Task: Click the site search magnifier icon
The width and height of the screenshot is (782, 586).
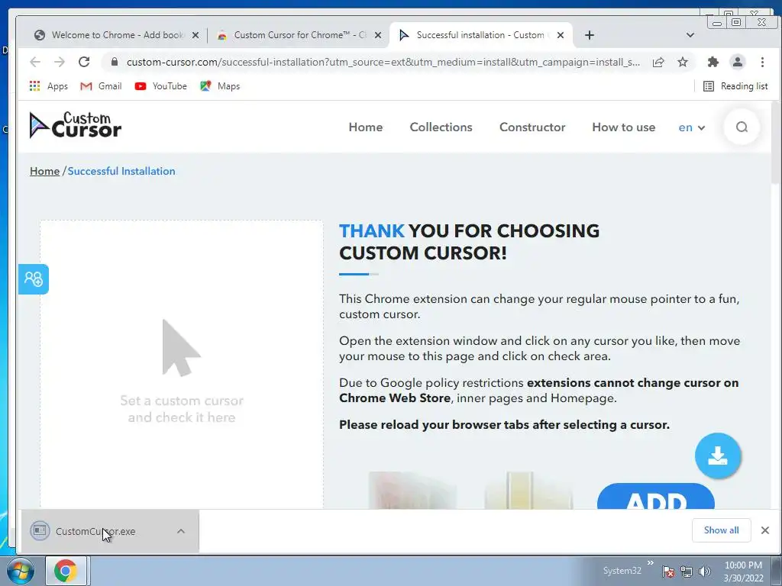Action: pyautogui.click(x=742, y=127)
